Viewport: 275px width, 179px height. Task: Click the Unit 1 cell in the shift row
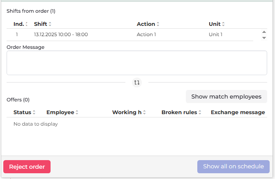point(215,34)
